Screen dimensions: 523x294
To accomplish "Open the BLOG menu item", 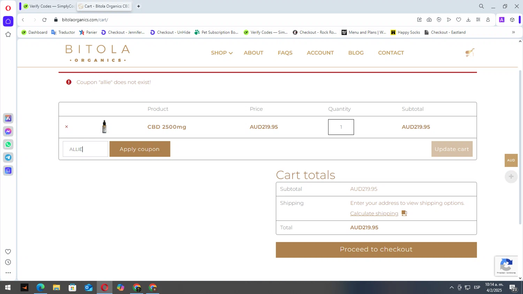I will [x=356, y=53].
